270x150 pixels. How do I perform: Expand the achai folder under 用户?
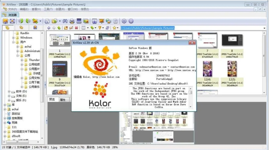pos(18,47)
